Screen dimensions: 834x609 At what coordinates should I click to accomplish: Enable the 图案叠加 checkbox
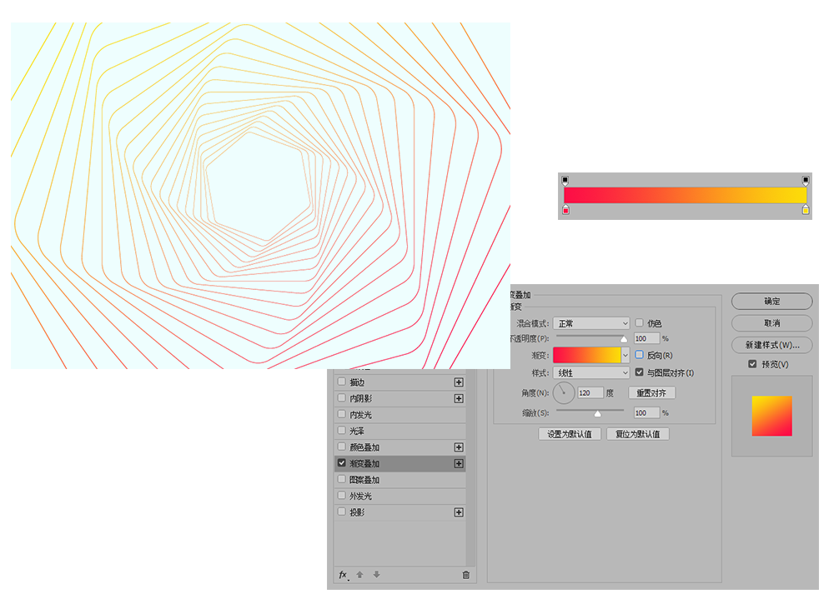point(342,479)
